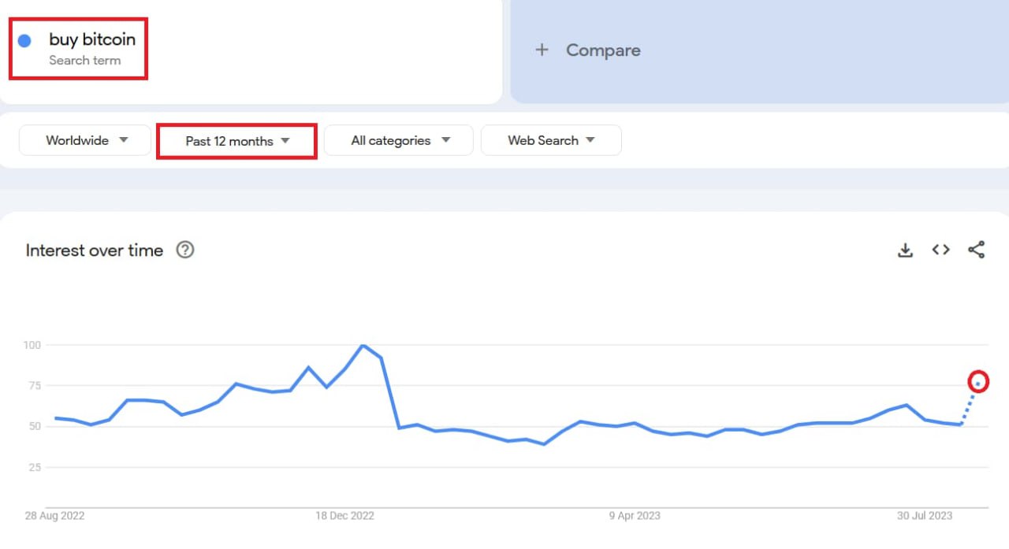The width and height of the screenshot is (1009, 549).
Task: Click the Compare button
Action: click(x=587, y=50)
